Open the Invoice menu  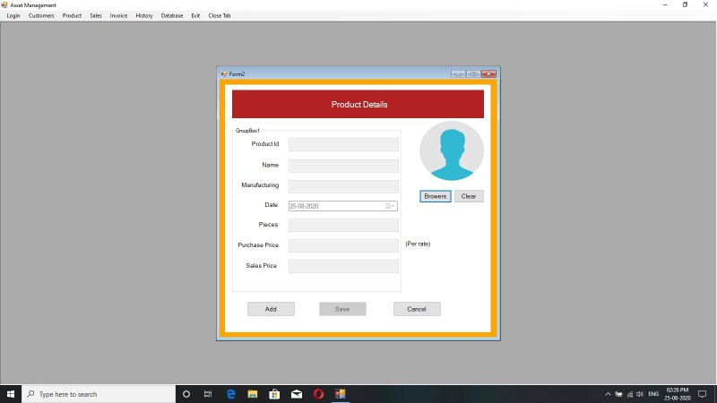[x=118, y=15]
